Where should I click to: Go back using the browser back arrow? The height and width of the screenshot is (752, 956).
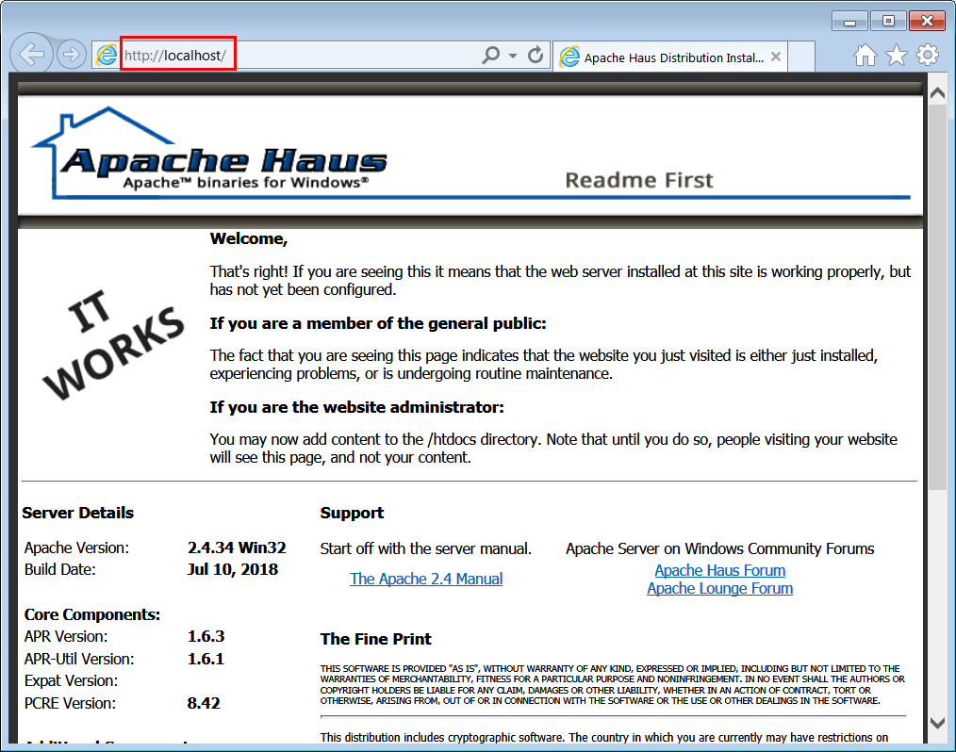coord(31,55)
